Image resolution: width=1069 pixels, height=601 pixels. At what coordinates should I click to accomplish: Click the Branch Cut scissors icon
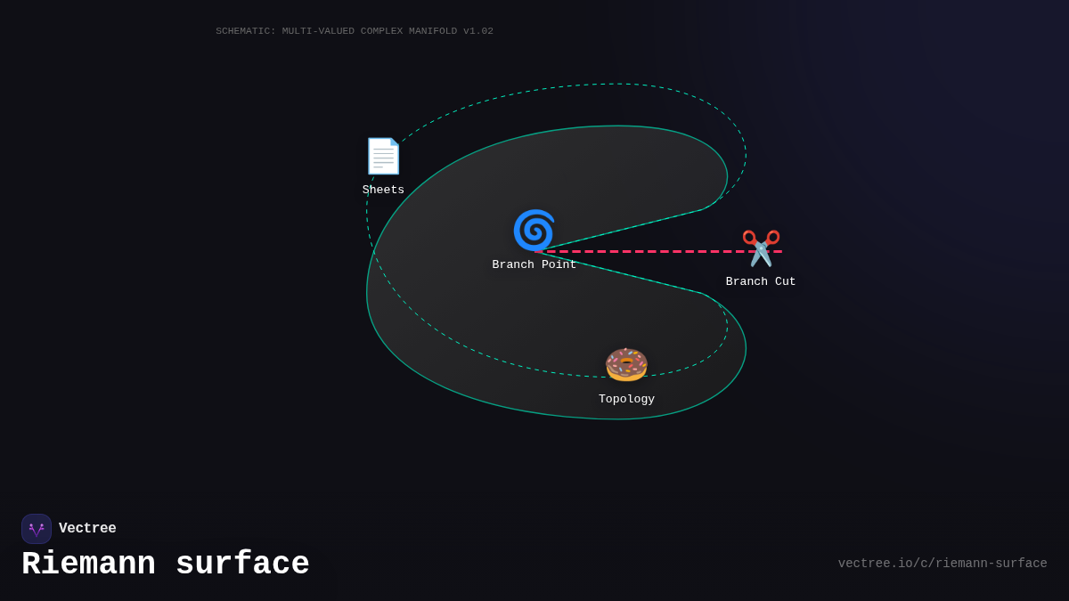[x=761, y=248]
